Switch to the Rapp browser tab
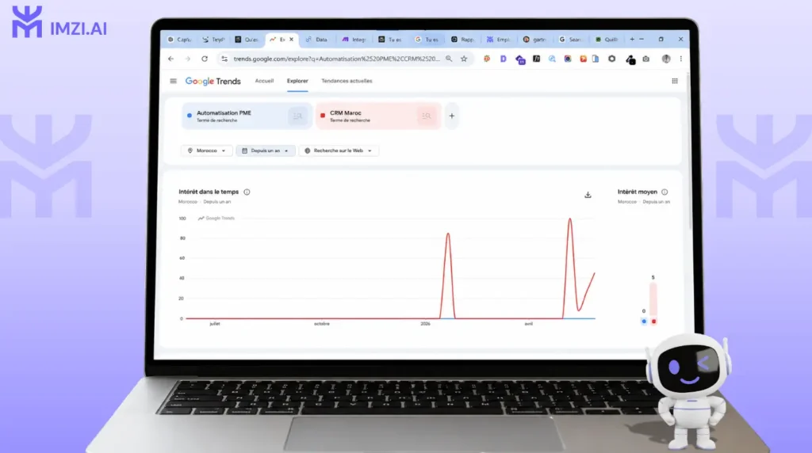812x453 pixels. coord(462,40)
